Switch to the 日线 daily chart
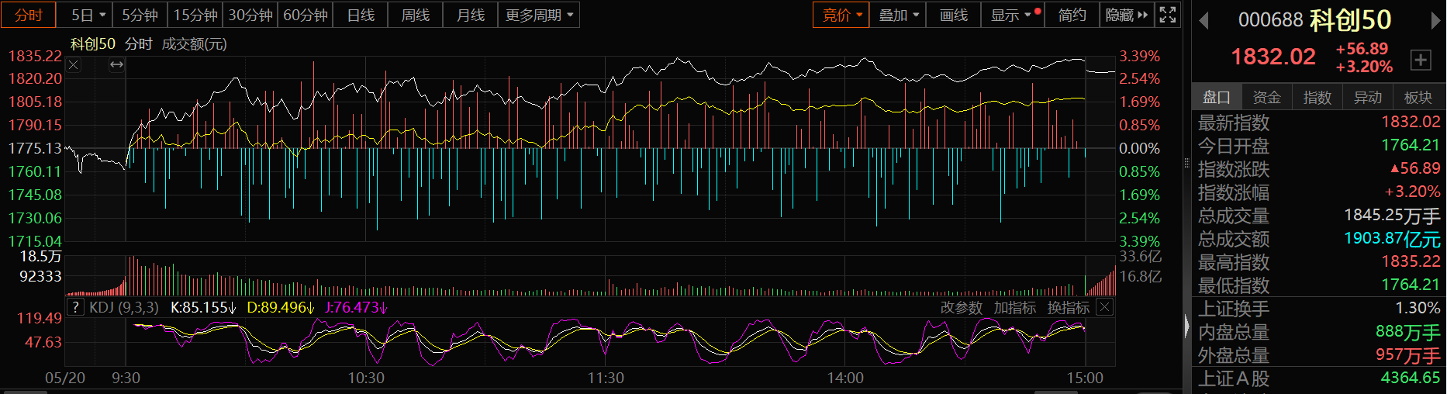 click(361, 15)
